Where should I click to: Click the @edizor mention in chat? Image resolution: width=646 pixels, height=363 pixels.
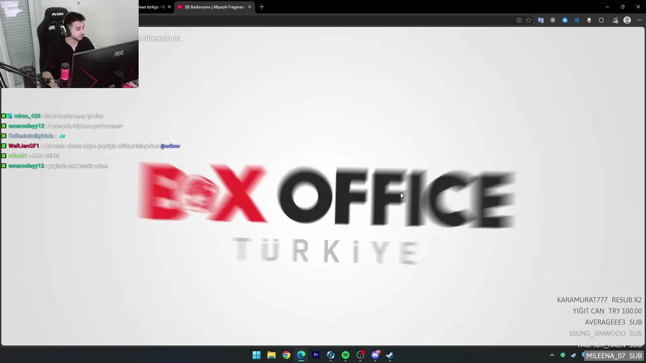(x=170, y=146)
